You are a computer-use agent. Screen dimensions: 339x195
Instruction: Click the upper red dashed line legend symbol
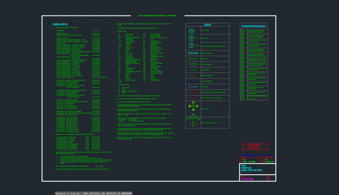coord(193,92)
